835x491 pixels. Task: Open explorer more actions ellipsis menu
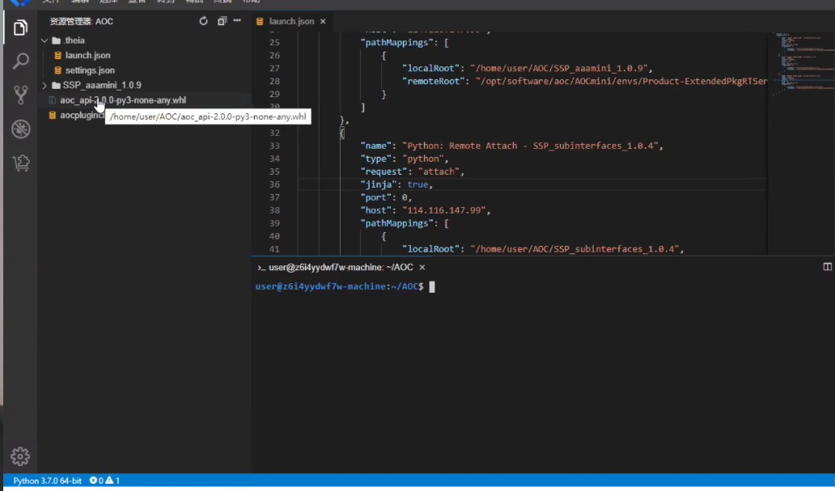point(237,21)
